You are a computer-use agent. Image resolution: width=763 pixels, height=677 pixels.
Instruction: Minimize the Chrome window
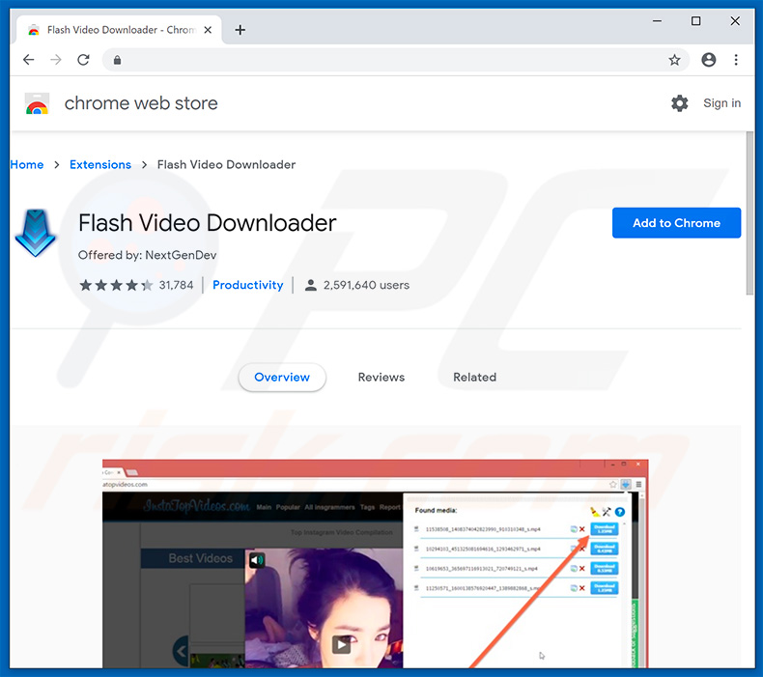click(657, 21)
